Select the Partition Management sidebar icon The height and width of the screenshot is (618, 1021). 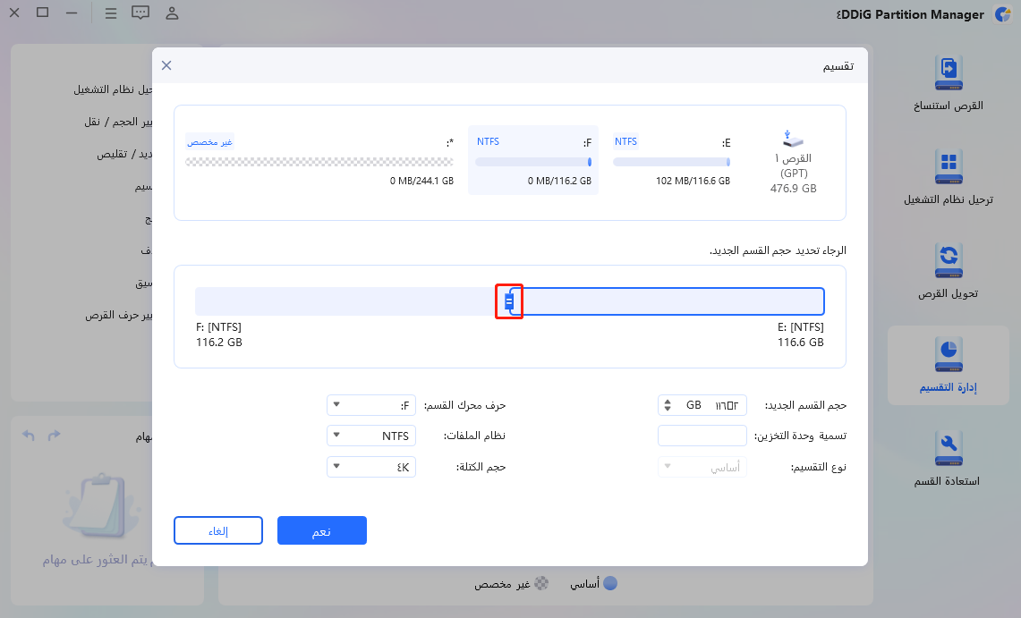click(949, 365)
